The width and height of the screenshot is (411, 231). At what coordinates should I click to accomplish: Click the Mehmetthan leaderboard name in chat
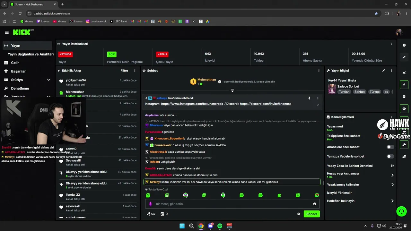coord(207,80)
